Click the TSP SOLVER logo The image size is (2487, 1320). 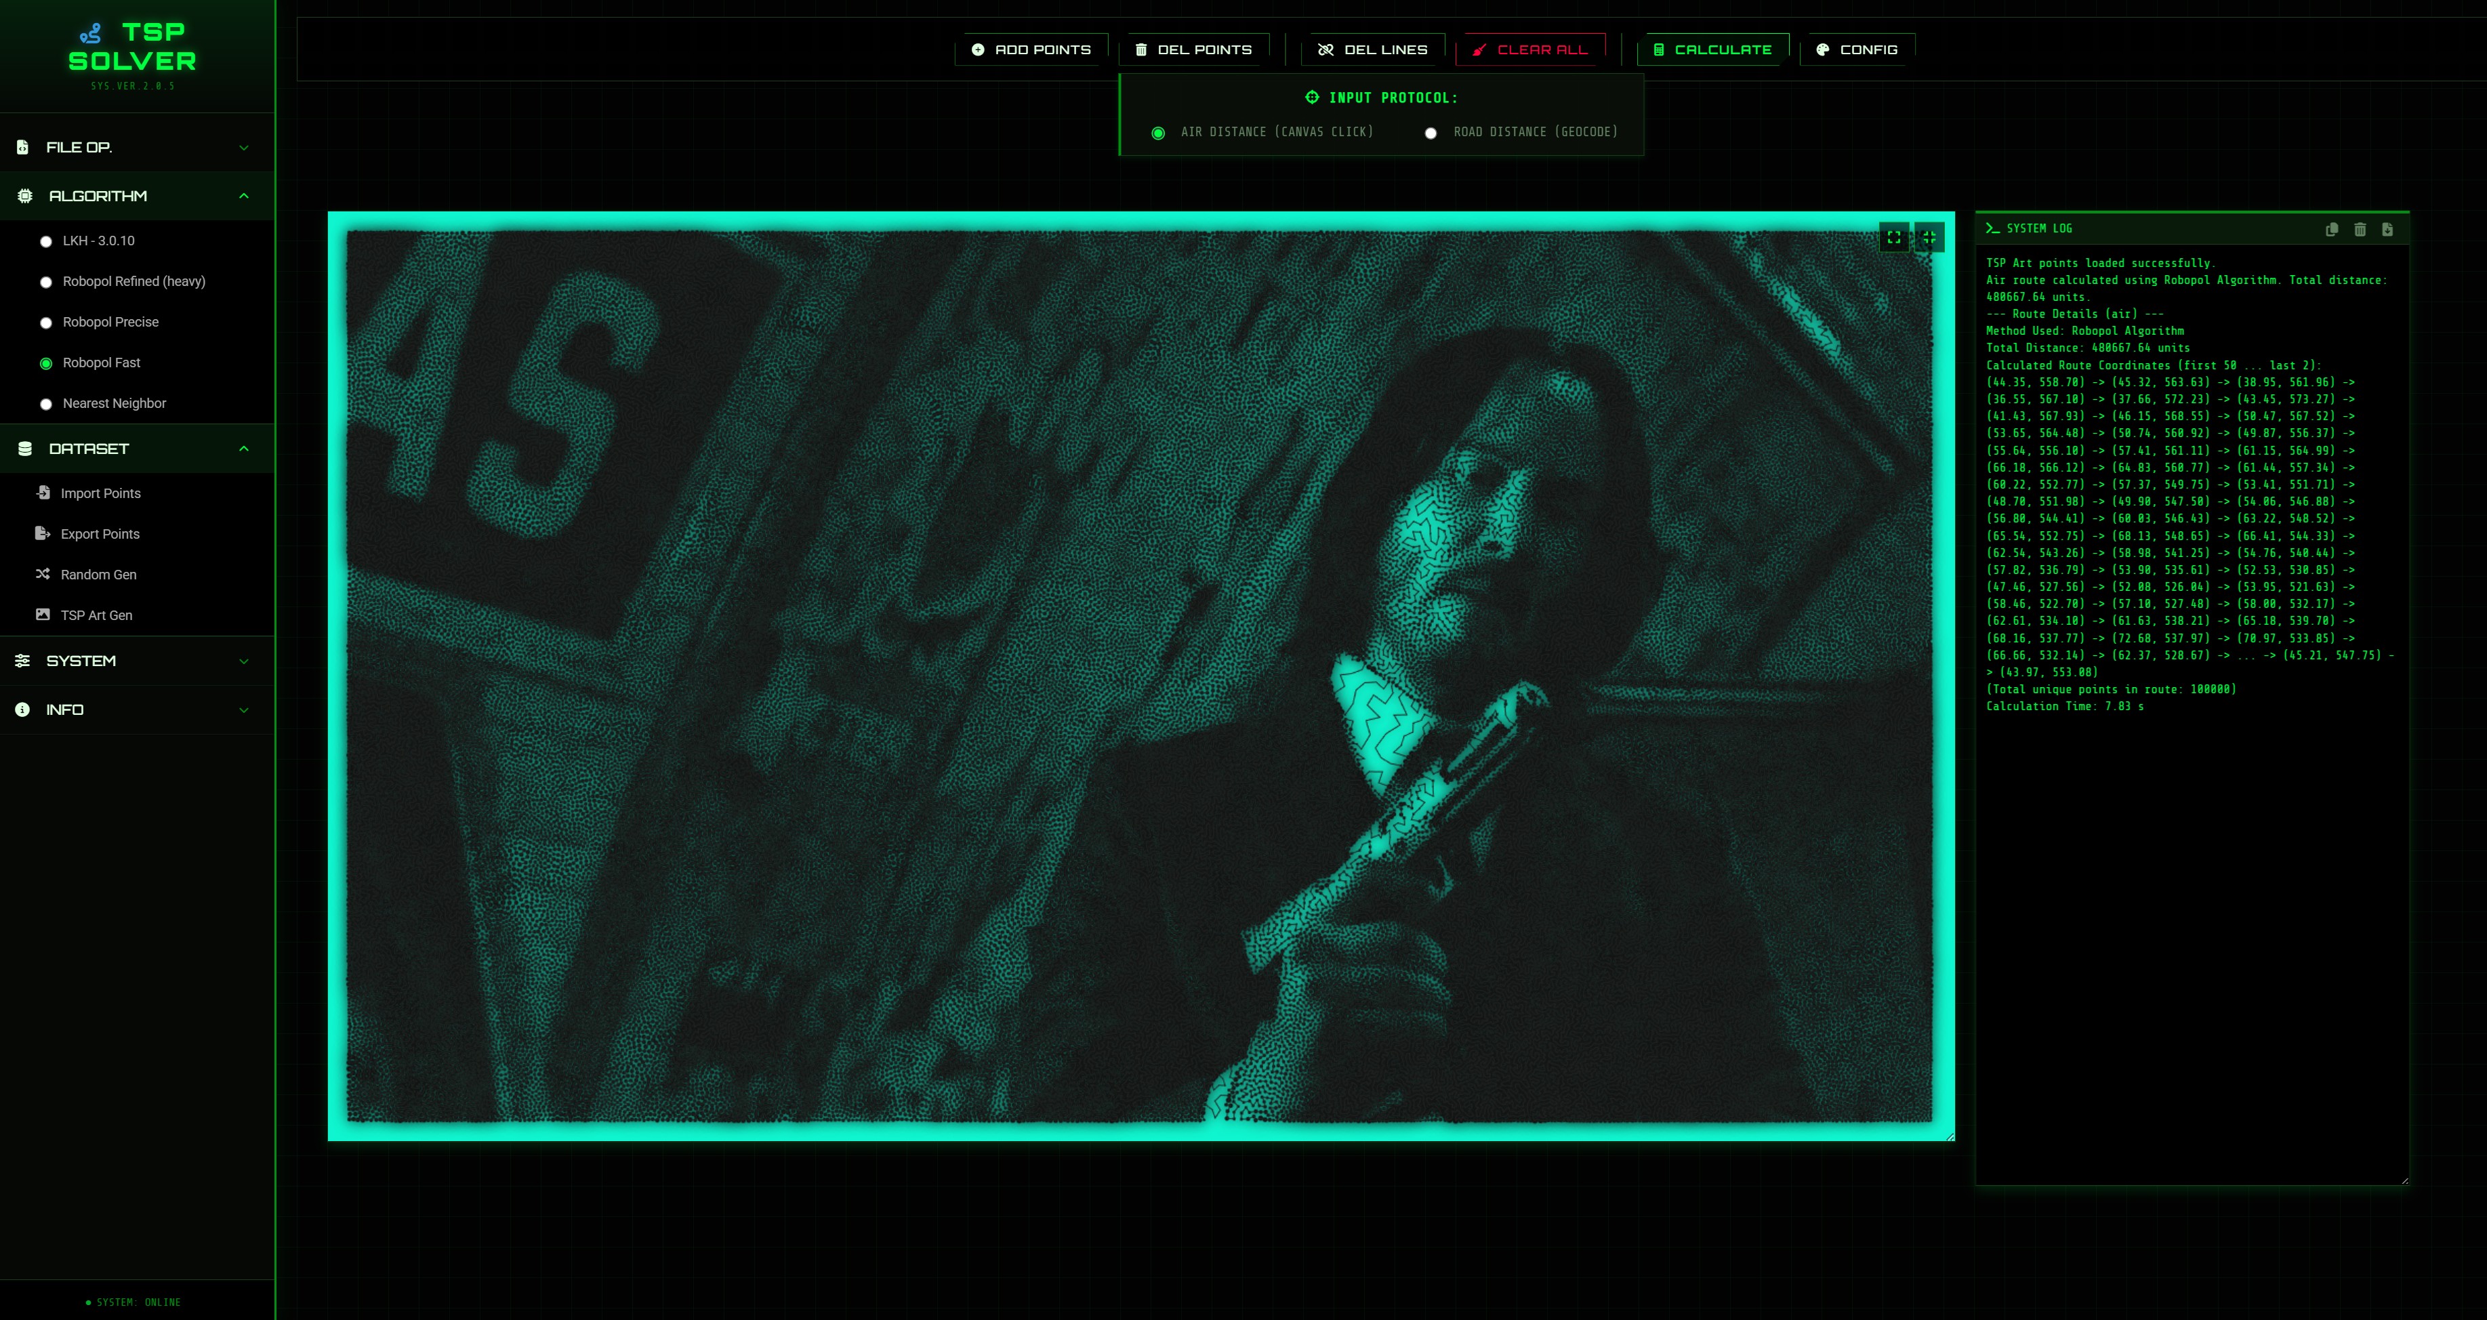point(133,46)
